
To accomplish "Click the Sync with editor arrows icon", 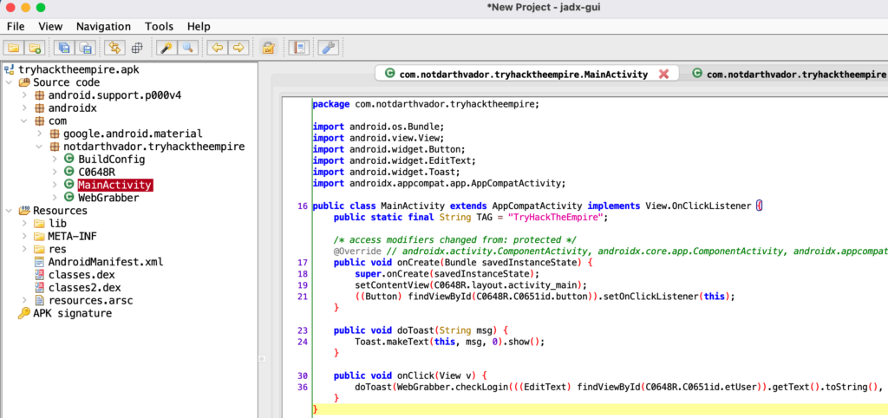I will (x=114, y=48).
